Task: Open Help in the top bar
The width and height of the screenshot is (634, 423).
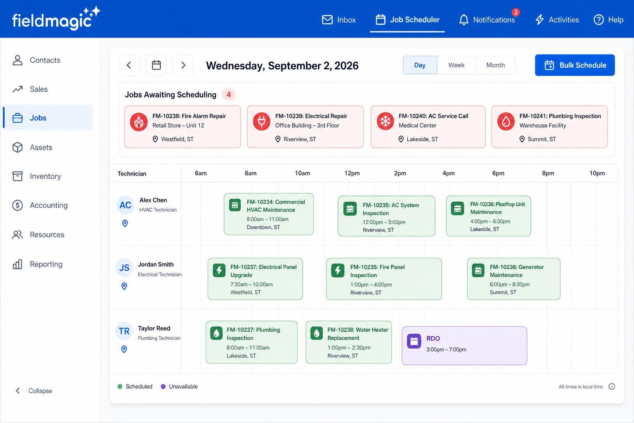Action: click(x=608, y=20)
